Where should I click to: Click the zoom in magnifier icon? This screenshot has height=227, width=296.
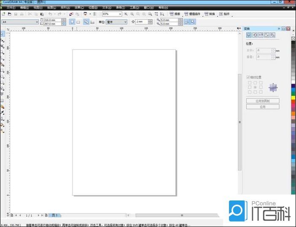click(x=126, y=14)
